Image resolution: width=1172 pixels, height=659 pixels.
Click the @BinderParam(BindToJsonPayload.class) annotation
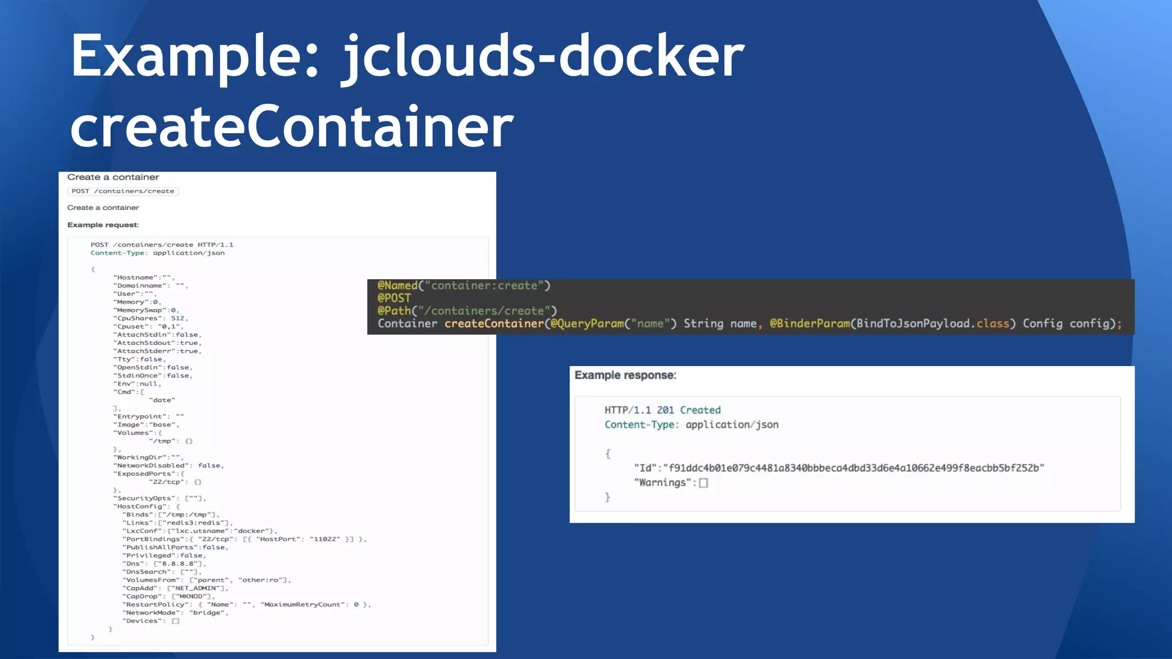click(893, 324)
